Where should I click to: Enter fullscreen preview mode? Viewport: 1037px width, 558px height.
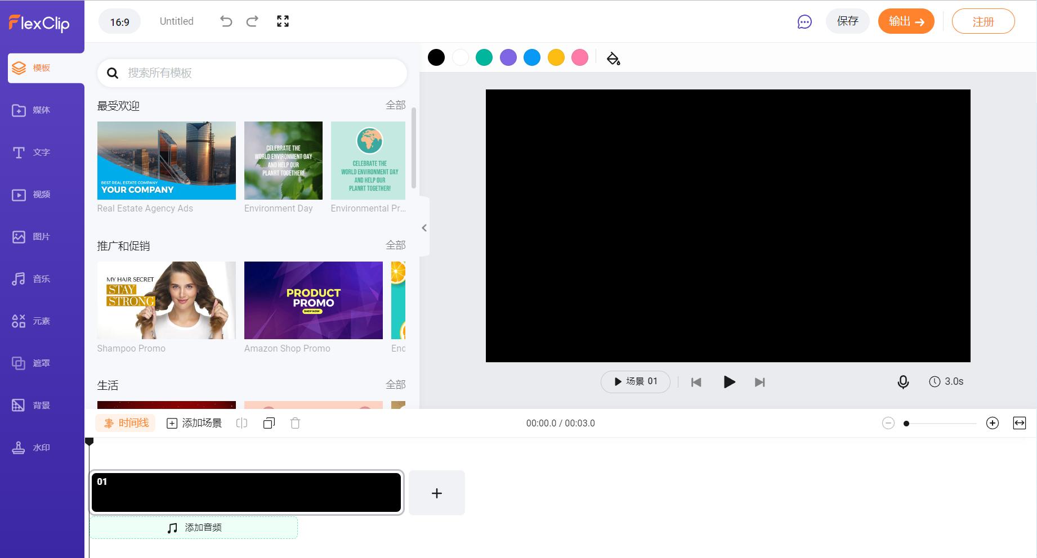click(283, 21)
